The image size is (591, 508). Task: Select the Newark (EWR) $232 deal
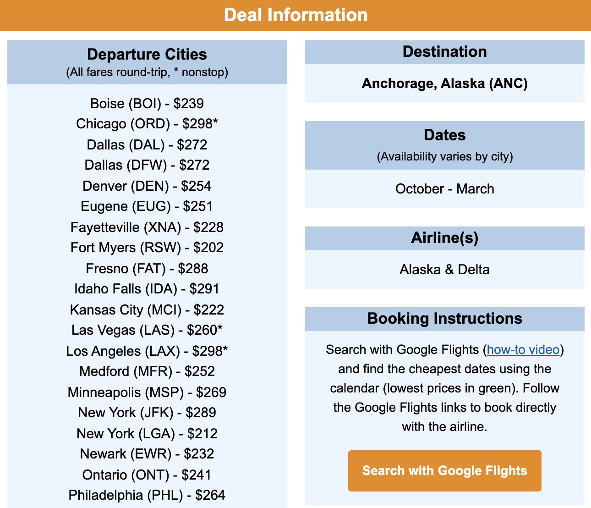[147, 453]
